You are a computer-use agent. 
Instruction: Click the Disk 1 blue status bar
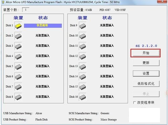[x=43, y=25]
